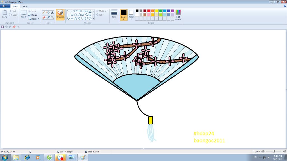
Task: Pick the red color swatch
Action: point(149,11)
